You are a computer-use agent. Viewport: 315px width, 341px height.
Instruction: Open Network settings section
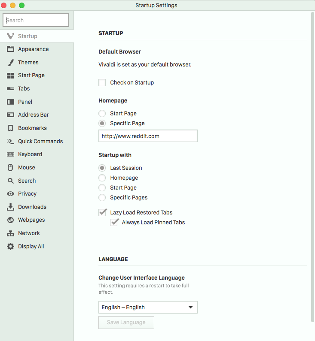[x=37, y=233]
